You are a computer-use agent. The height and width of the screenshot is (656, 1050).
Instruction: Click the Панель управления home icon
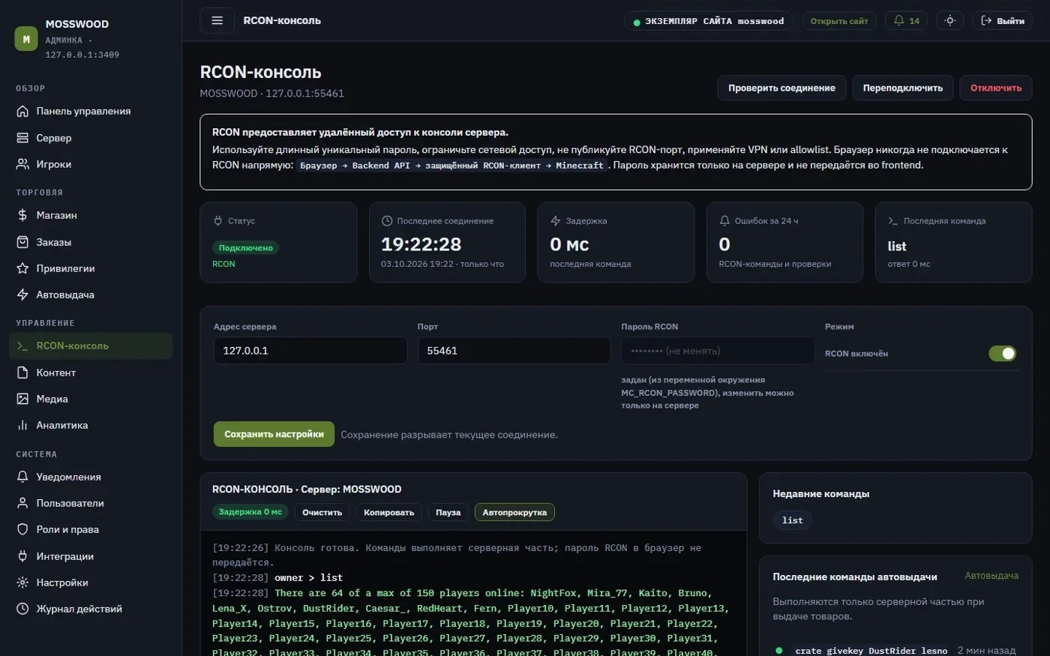tap(22, 111)
